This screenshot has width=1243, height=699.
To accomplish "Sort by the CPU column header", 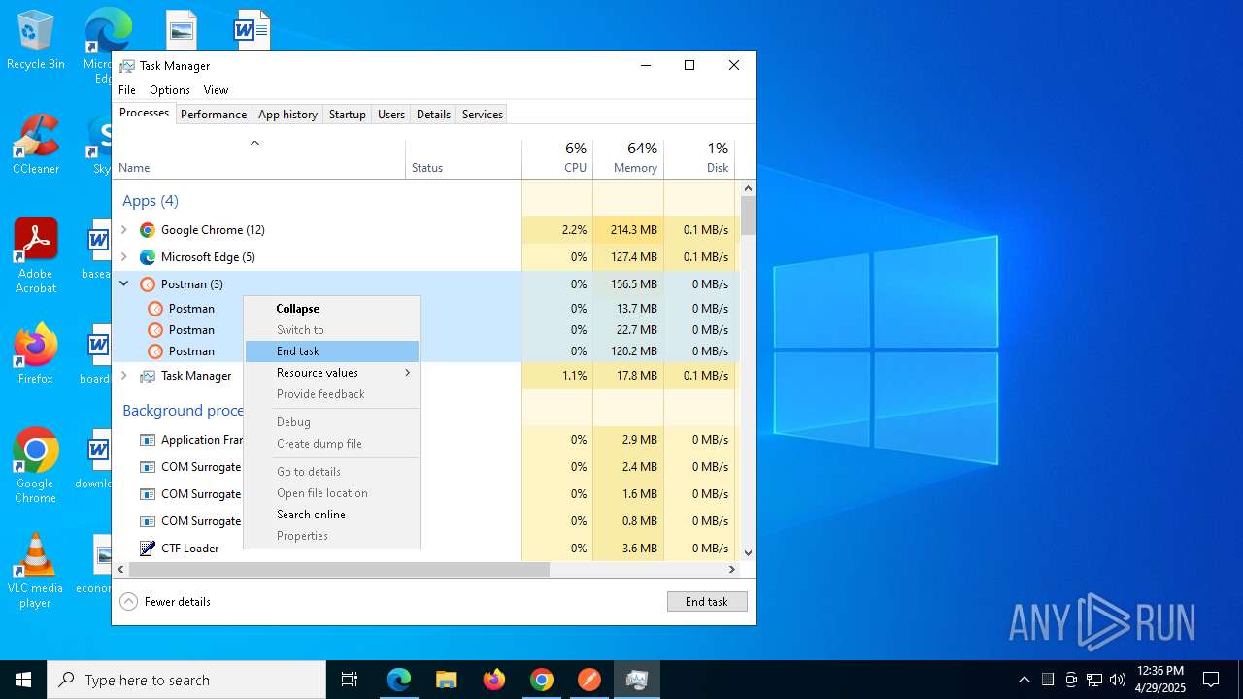I will point(557,159).
